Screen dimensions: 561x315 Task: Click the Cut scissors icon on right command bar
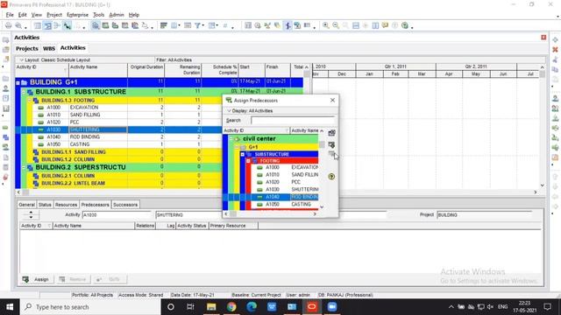pos(555,59)
